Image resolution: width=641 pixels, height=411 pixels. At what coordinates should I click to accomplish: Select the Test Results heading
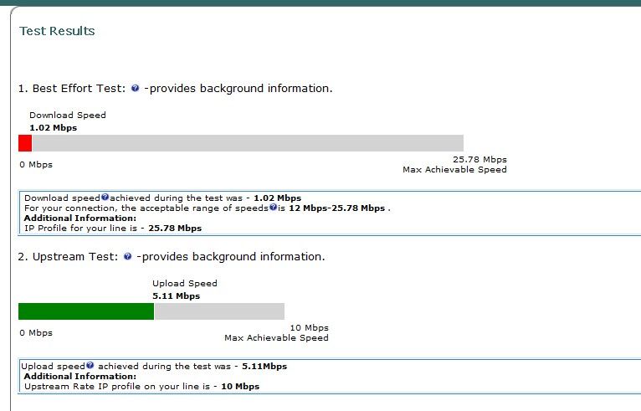(57, 31)
